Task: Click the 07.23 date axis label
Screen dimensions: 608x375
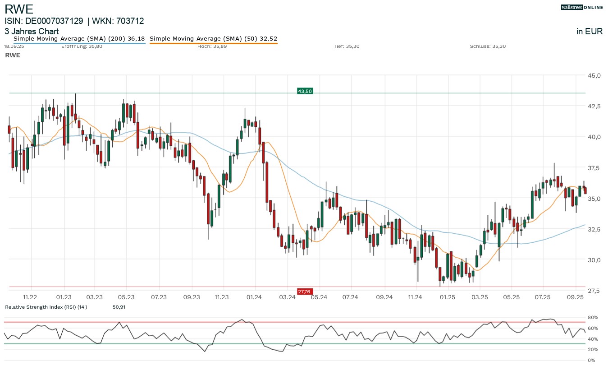Action: click(x=159, y=297)
